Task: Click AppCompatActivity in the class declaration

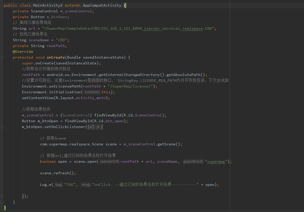Action: 102,5
